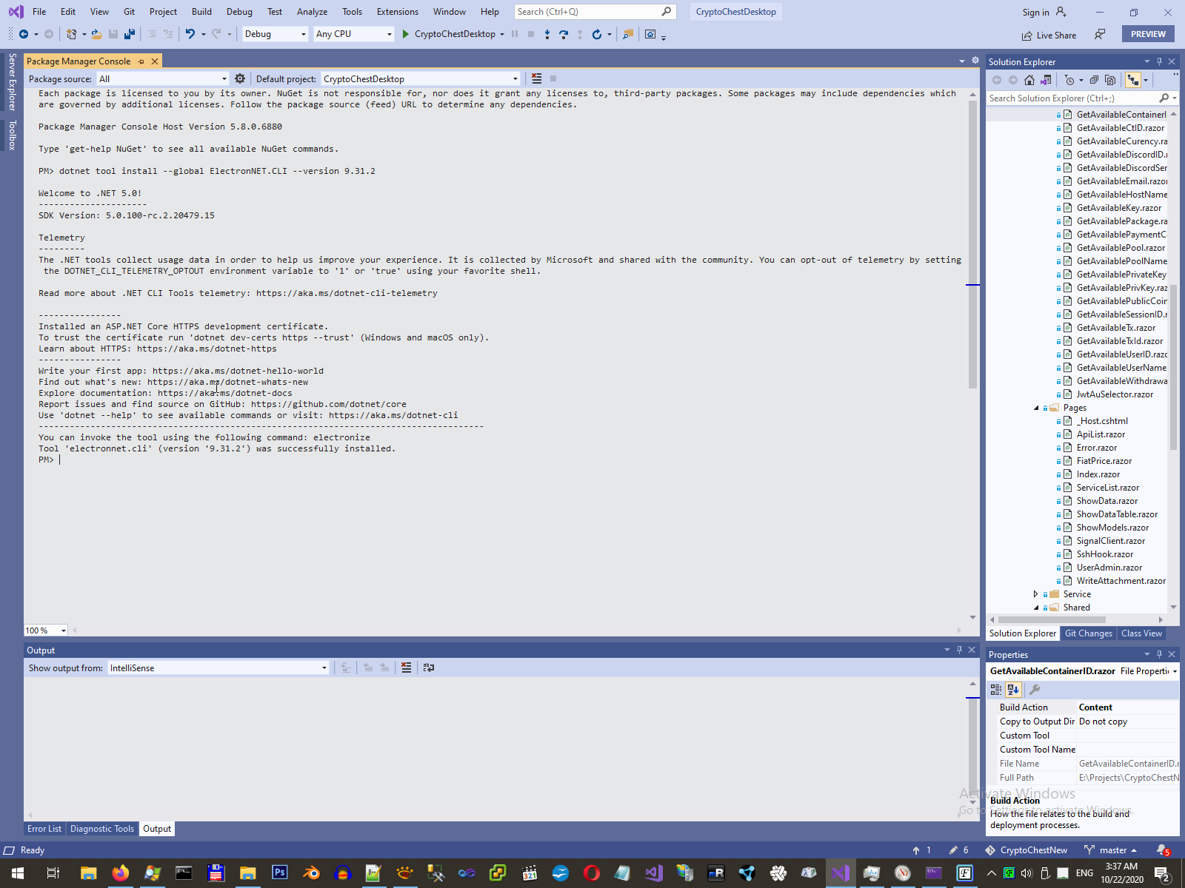Viewport: 1185px width, 888px height.
Task: Expand the Service folder in Solution Explorer
Action: point(1036,594)
